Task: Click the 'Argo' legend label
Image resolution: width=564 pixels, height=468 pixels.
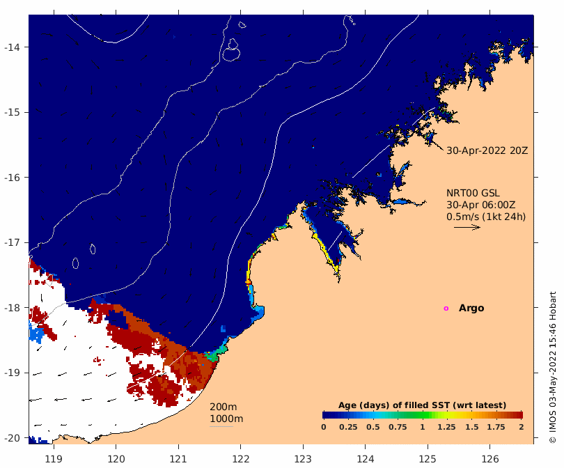Action: pos(471,309)
